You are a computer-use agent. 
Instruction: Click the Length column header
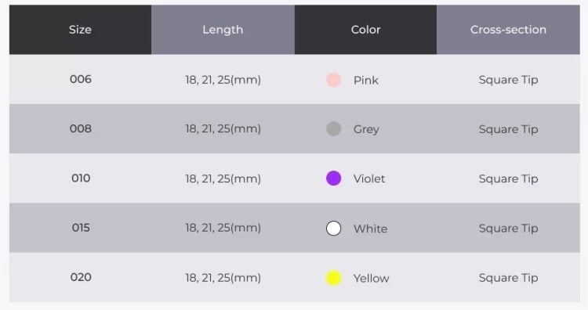pos(223,30)
